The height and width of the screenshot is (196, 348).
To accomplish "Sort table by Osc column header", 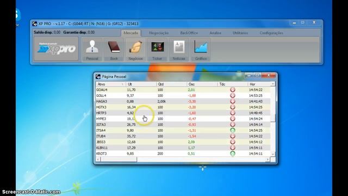I will [202, 84].
